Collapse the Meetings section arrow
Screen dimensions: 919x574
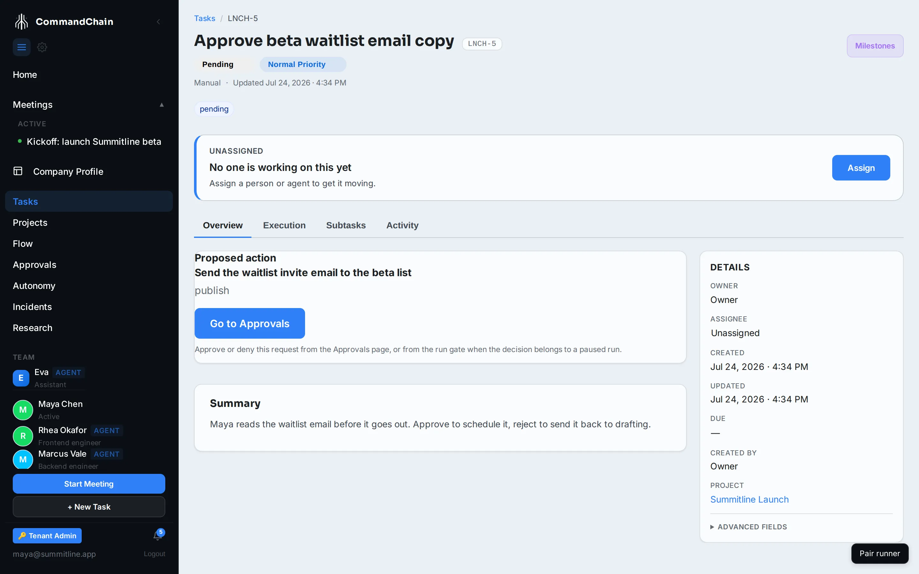coord(162,105)
